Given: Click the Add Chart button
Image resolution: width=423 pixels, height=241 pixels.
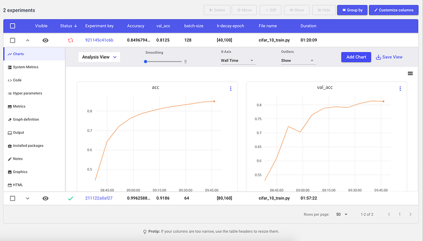Looking at the screenshot, I should click(x=356, y=57).
